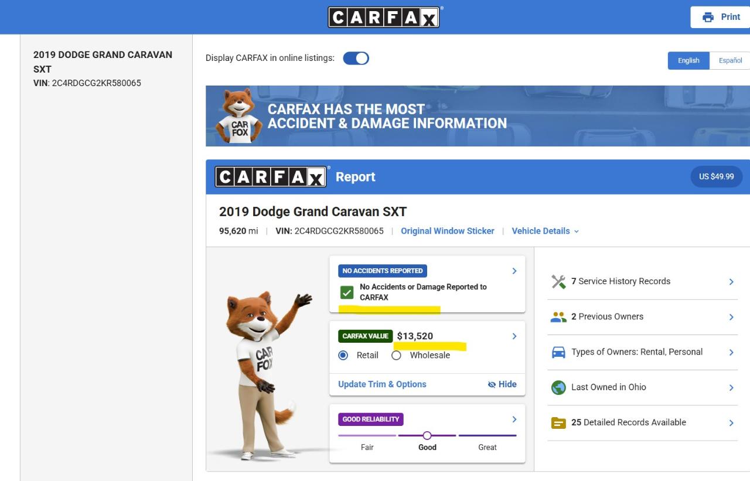Click the printer icon in the Print button
The width and height of the screenshot is (750, 481).
[x=708, y=17]
